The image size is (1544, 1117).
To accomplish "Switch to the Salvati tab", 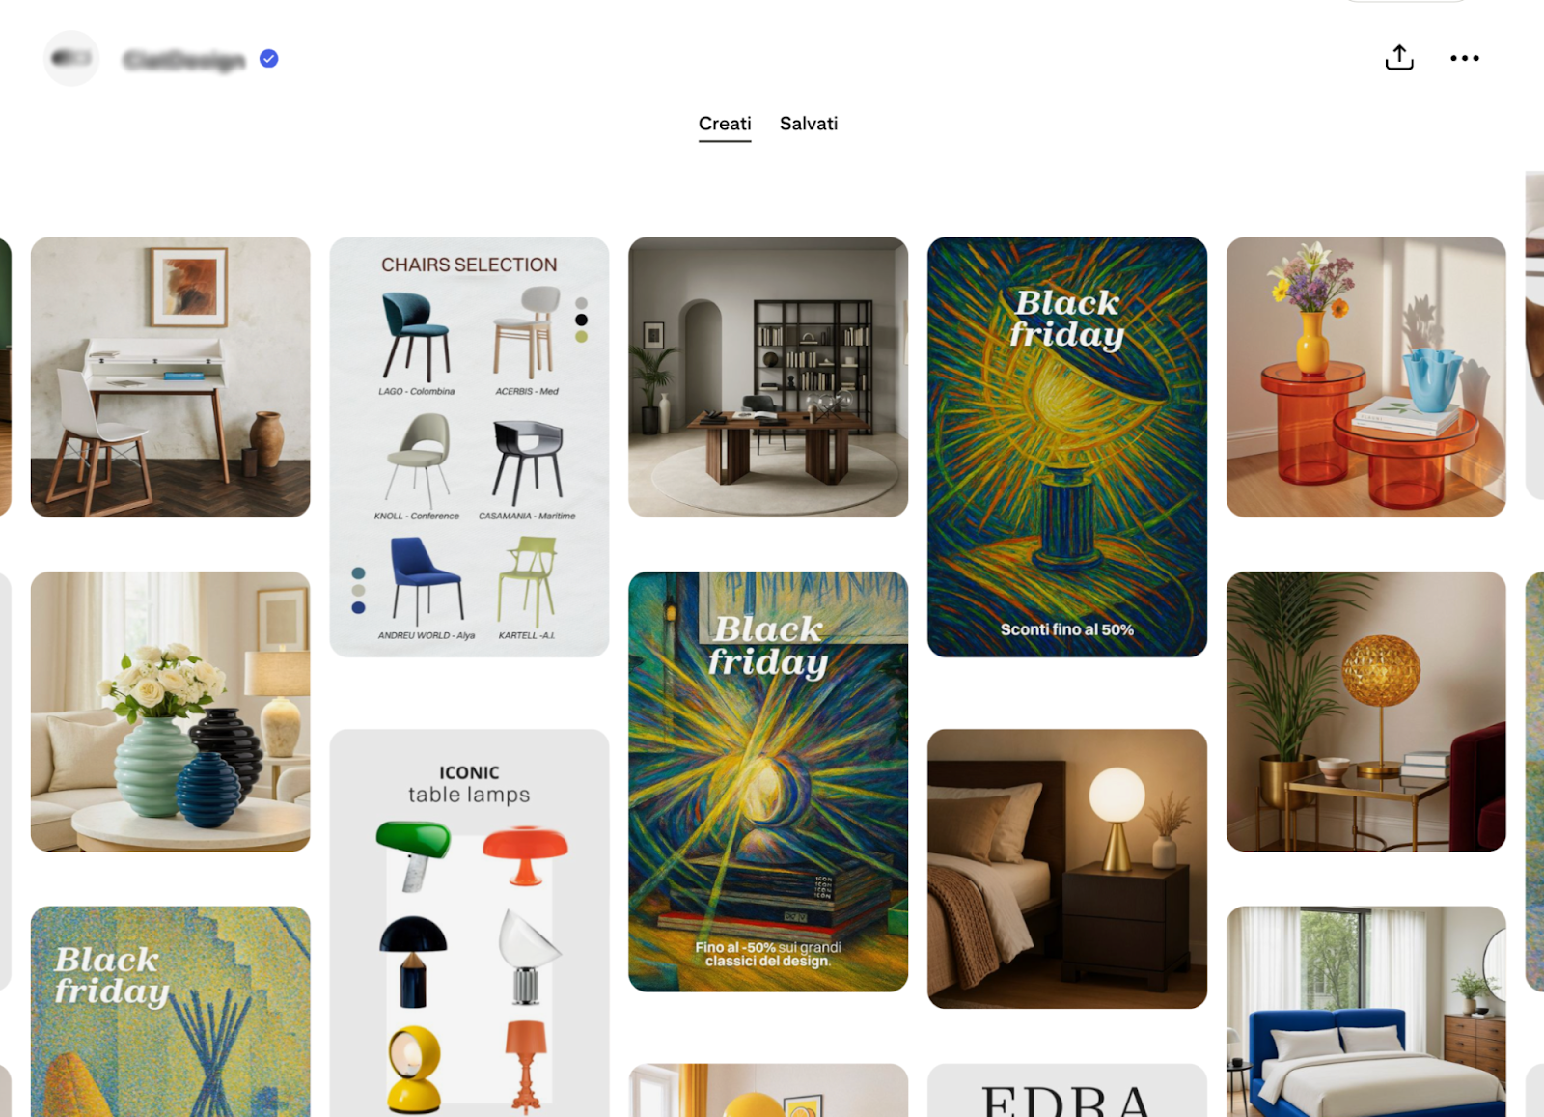I will pos(809,124).
